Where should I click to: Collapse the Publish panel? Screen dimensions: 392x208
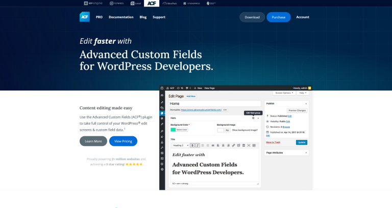306,104
